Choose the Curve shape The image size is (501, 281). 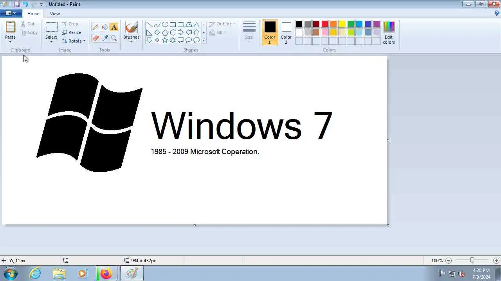pos(157,25)
